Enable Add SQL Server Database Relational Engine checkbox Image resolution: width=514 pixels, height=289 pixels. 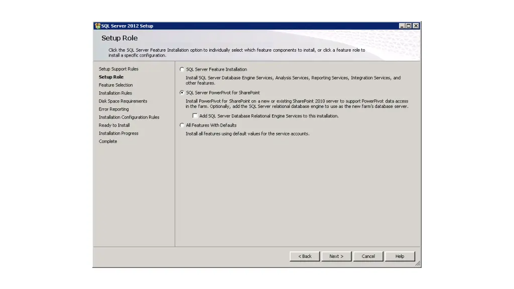coord(195,116)
